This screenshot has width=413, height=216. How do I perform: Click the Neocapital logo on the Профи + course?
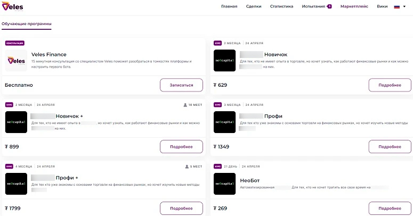[x=16, y=184]
